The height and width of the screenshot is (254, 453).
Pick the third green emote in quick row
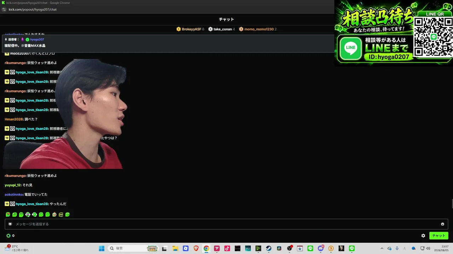point(21,214)
